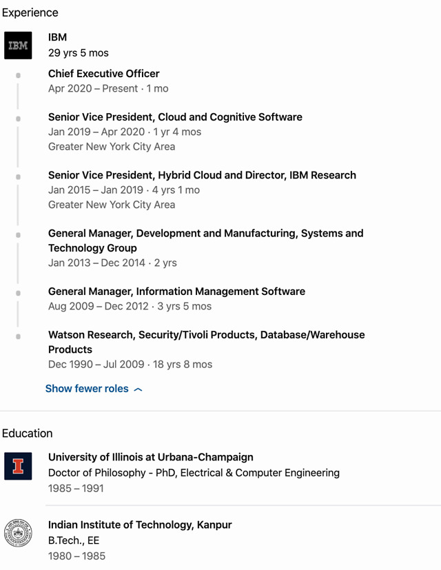Screen dimensions: 441x570
Task: Click the B.Tech., EE degree text
Action: (74, 540)
